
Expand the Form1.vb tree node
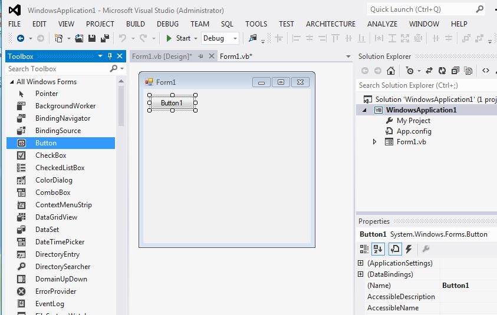374,141
